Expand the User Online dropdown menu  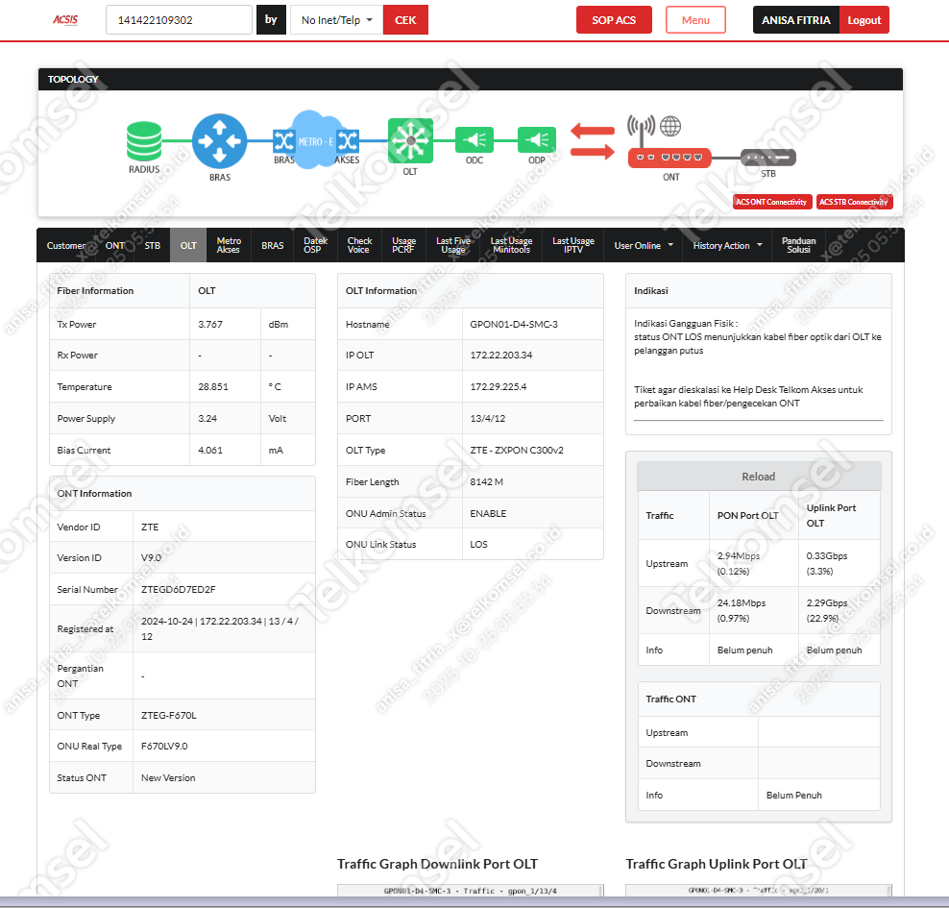(644, 245)
